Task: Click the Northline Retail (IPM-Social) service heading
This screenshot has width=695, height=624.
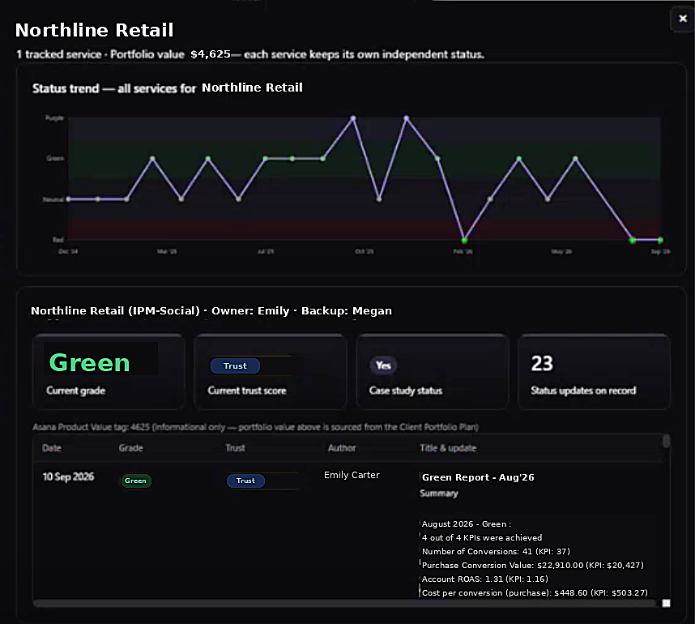Action: [x=211, y=311]
